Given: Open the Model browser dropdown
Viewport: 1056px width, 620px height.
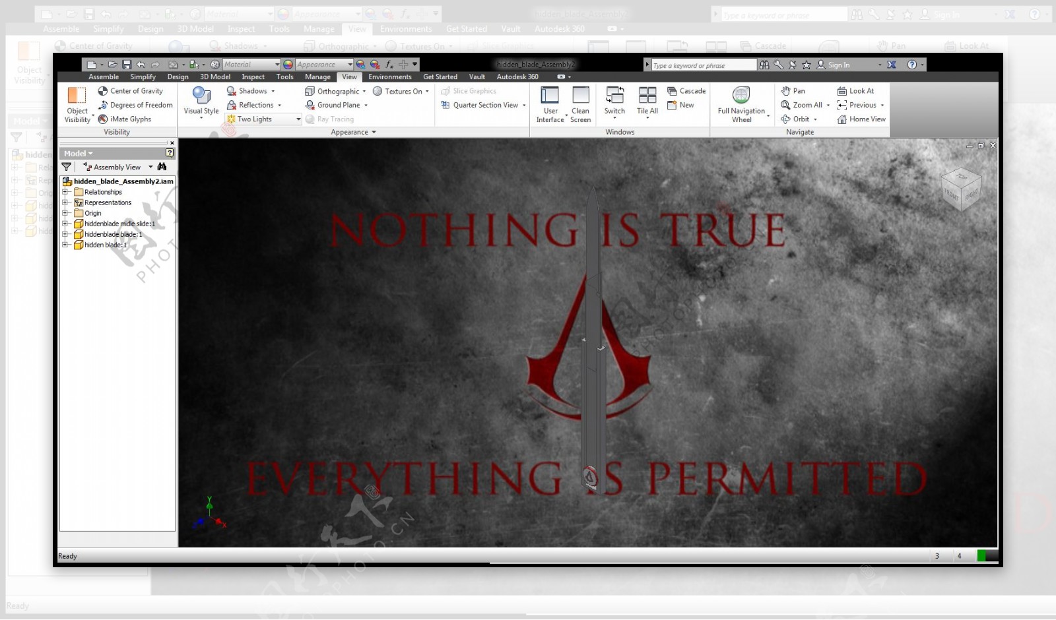Looking at the screenshot, I should 79,154.
